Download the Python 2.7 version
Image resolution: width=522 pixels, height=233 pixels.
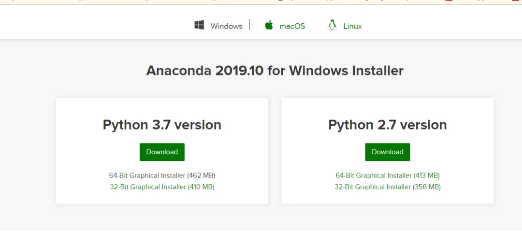tap(388, 152)
